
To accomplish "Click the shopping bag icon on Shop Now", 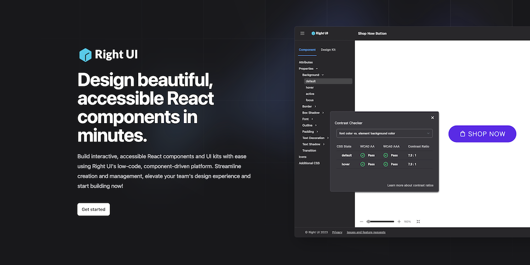I will (x=462, y=134).
